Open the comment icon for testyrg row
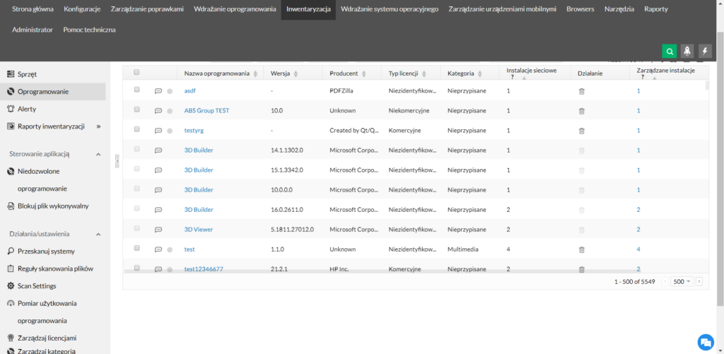The width and height of the screenshot is (724, 354). (158, 131)
